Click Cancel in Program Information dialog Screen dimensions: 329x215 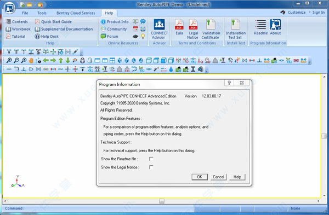pos(218,177)
